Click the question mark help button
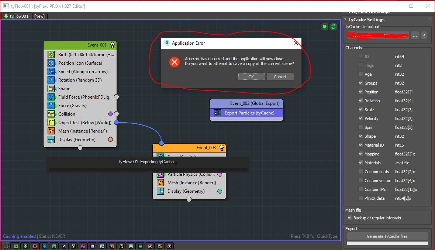 424,35
